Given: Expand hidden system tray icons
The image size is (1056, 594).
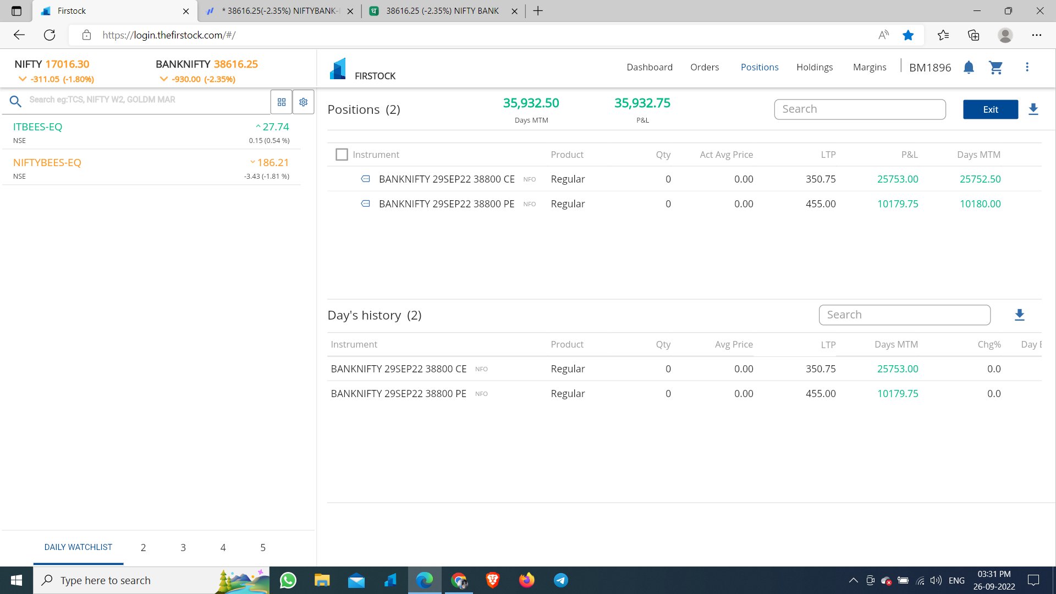Looking at the screenshot, I should tap(853, 580).
